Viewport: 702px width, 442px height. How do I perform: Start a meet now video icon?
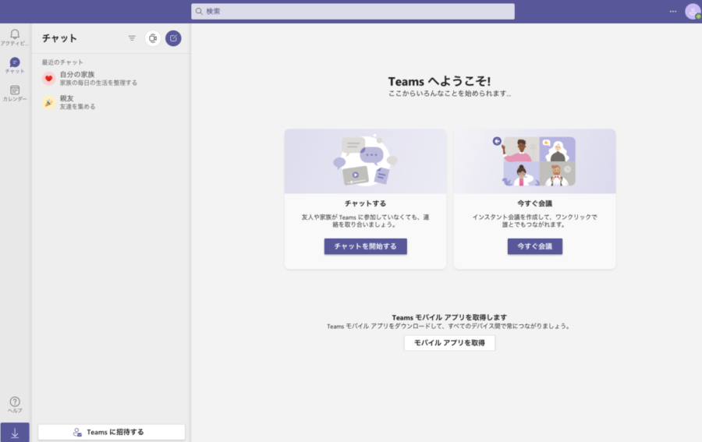point(153,38)
